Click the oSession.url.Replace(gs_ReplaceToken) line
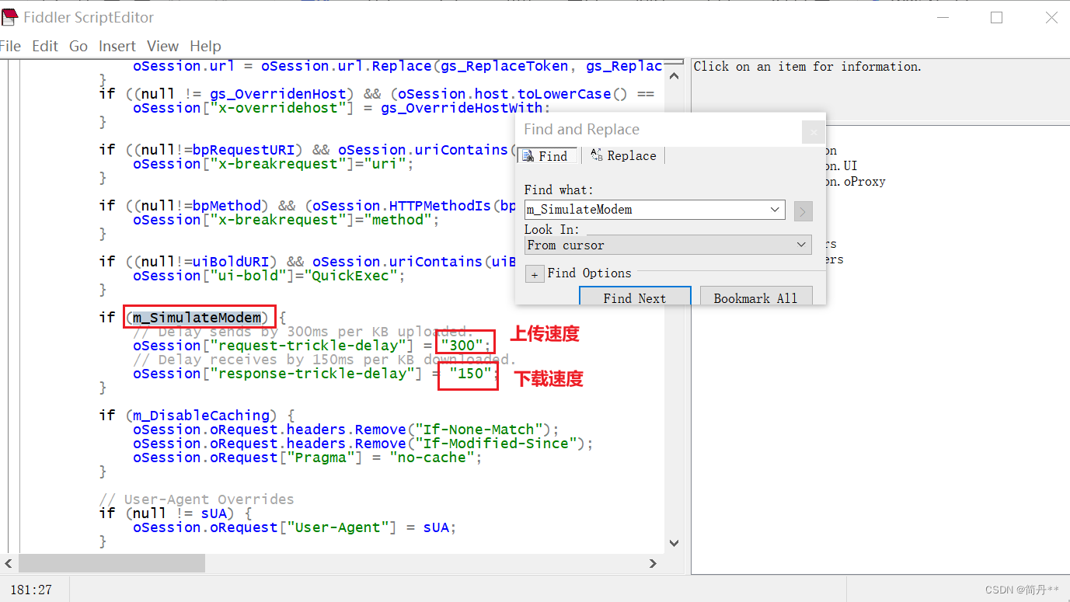Screen dimensions: 1070x602 pyautogui.click(x=398, y=66)
